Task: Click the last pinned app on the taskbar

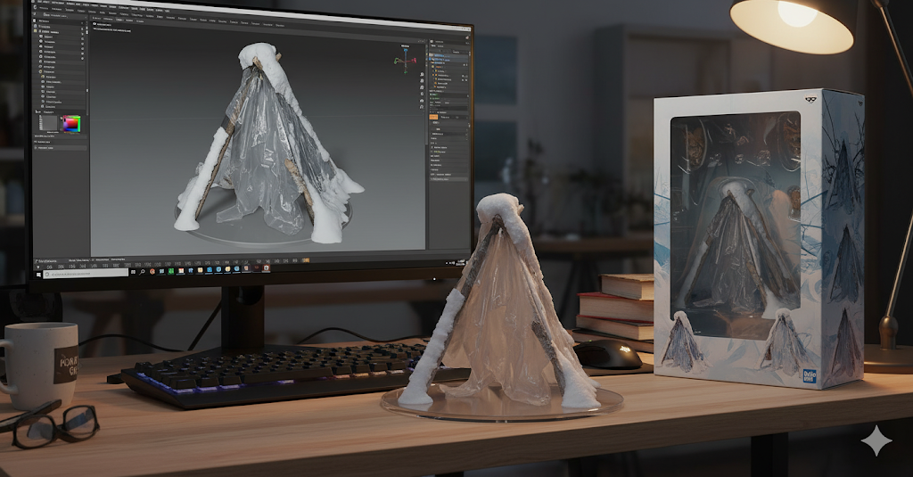Action: point(266,267)
